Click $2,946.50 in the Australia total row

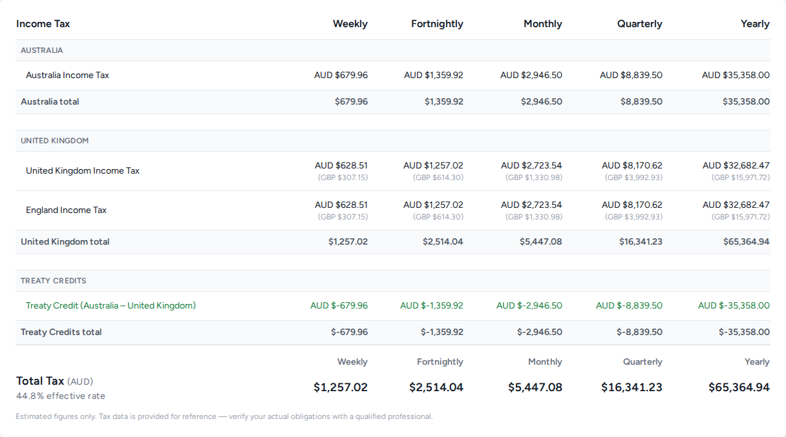pyautogui.click(x=542, y=102)
